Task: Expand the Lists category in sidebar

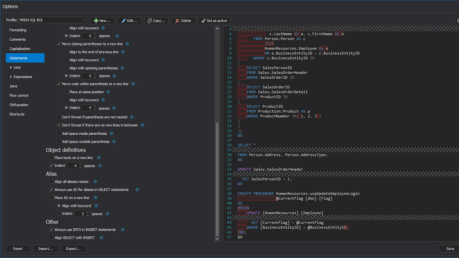Action: click(11, 67)
